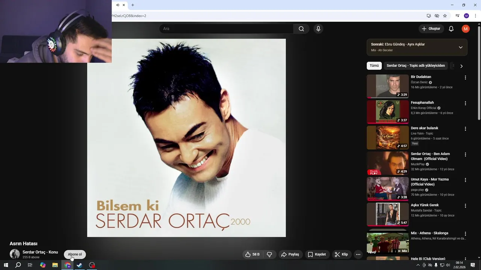This screenshot has height=270, width=481.
Task: Click Erkin Koray Official channel name
Action: tap(424, 108)
